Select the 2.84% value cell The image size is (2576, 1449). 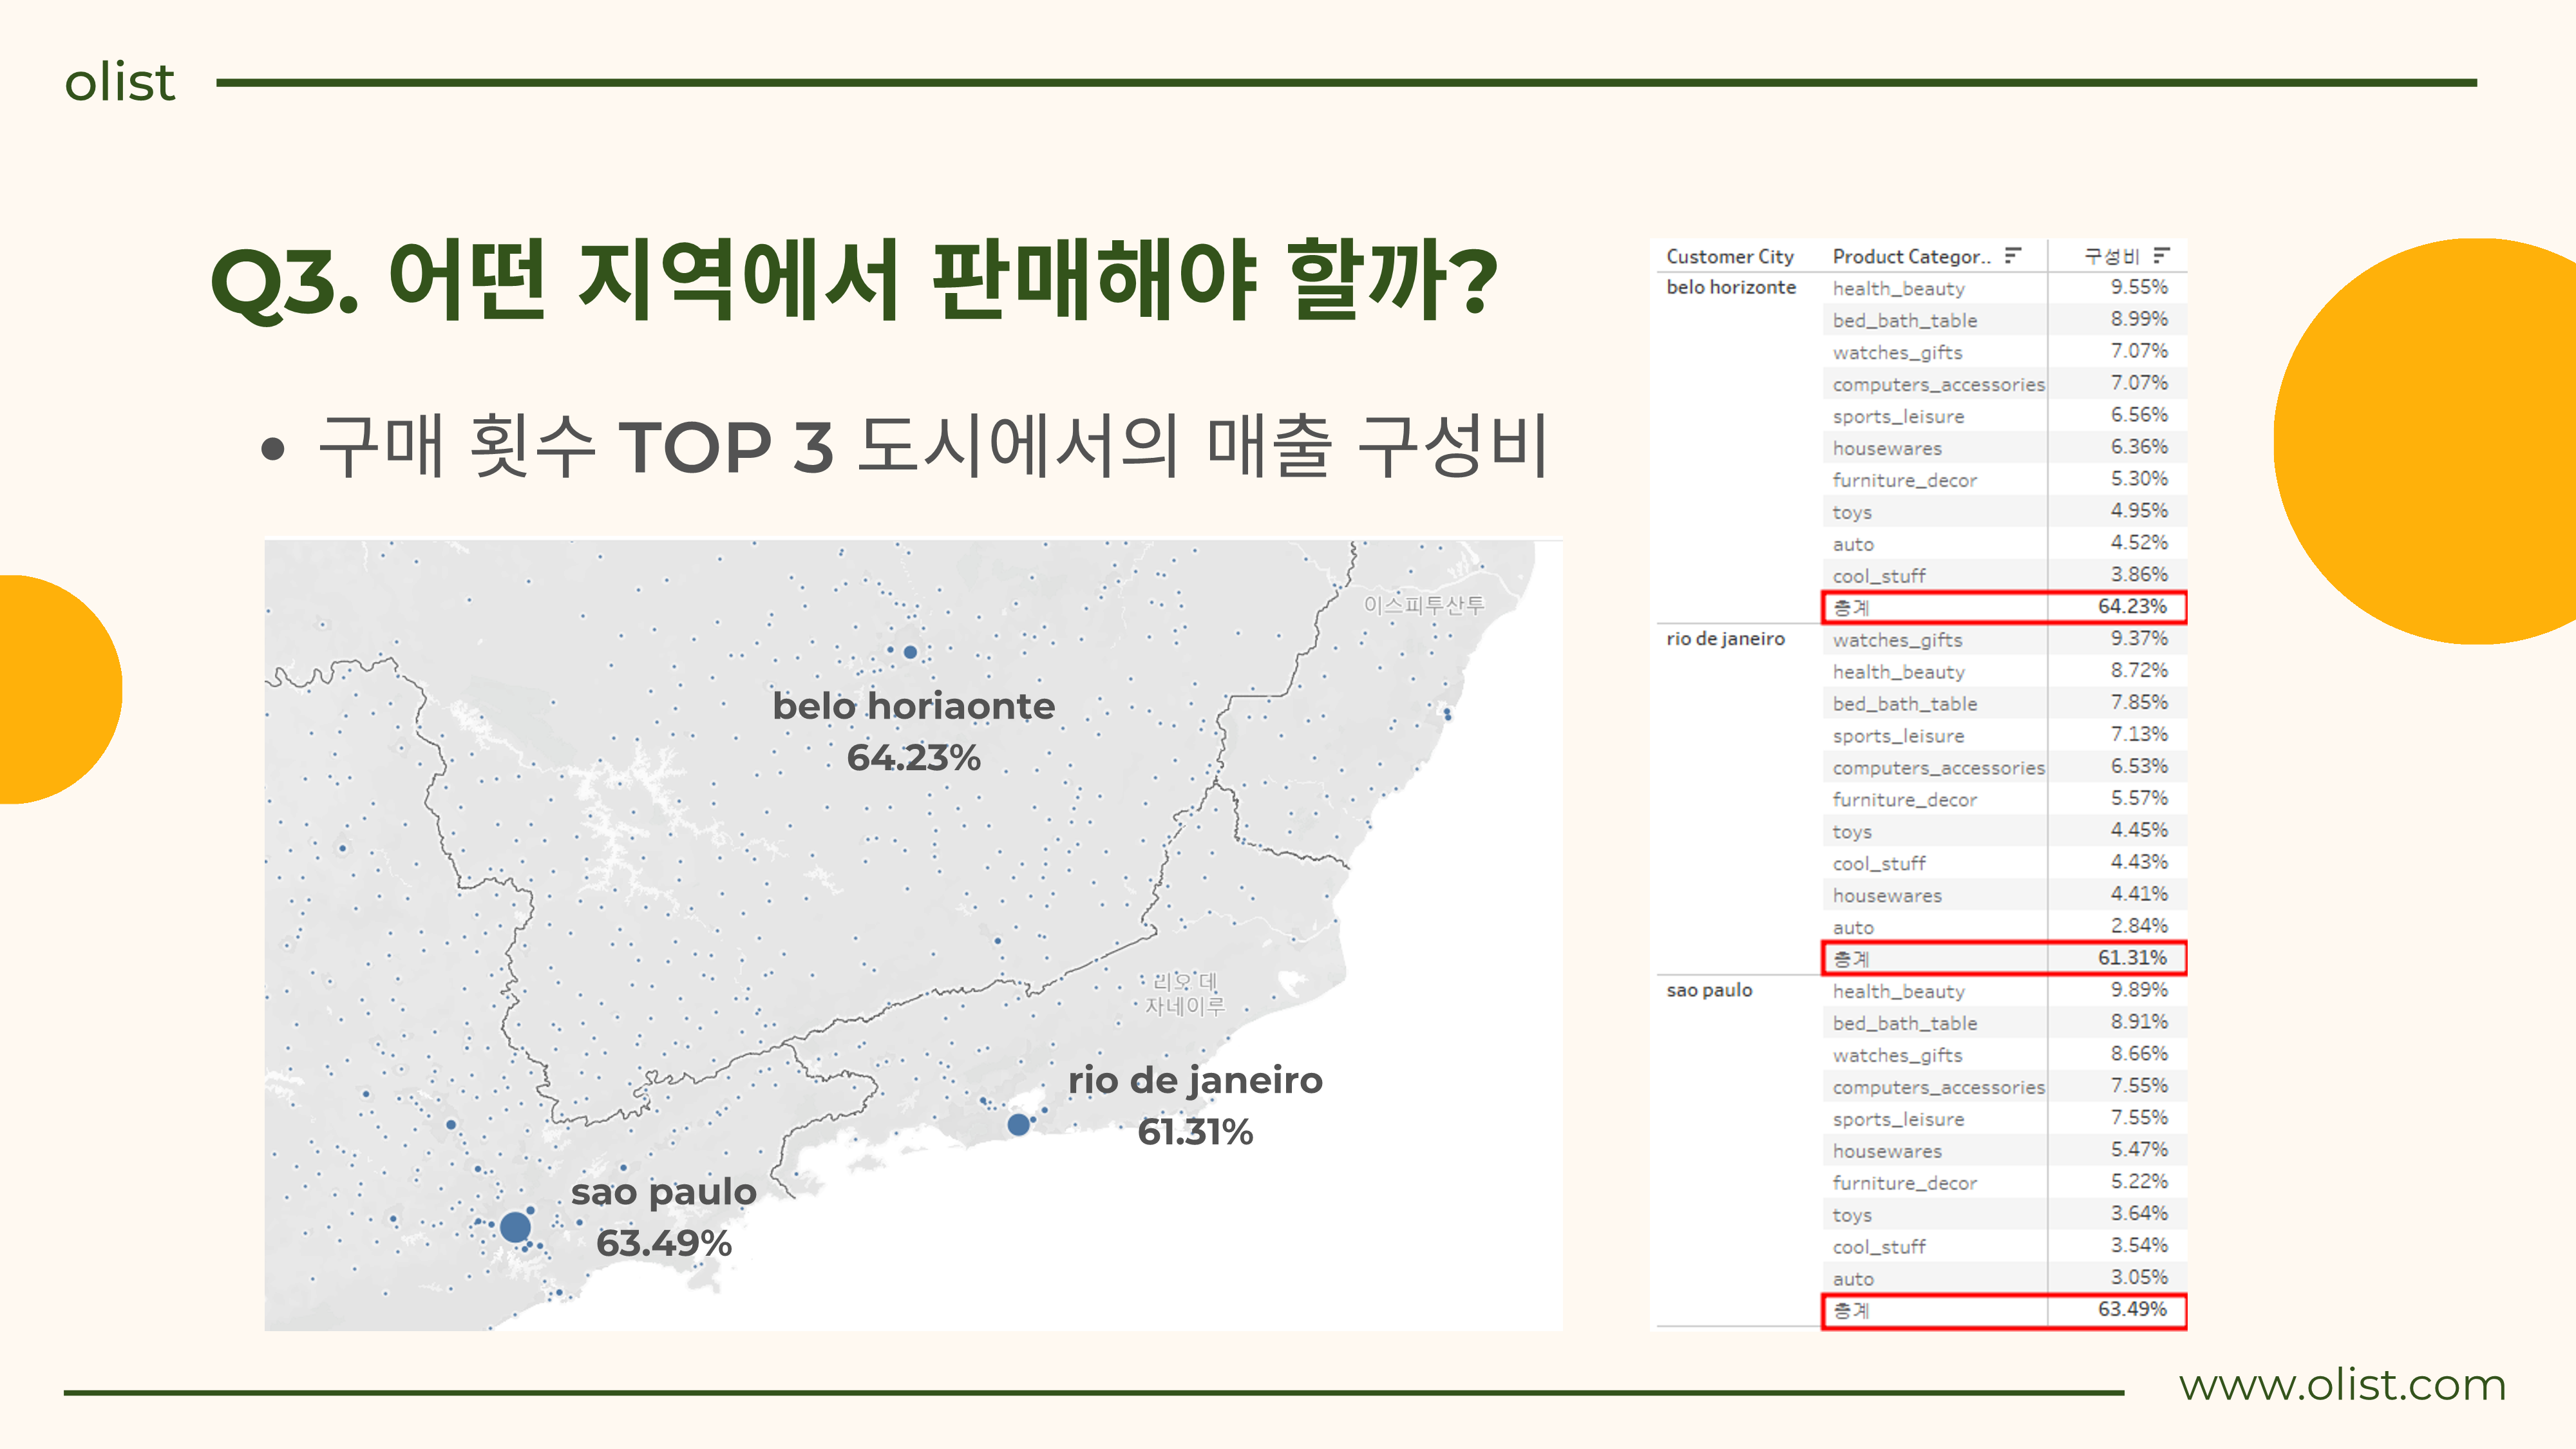coord(2139,926)
